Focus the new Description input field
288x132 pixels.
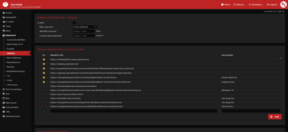[251, 111]
